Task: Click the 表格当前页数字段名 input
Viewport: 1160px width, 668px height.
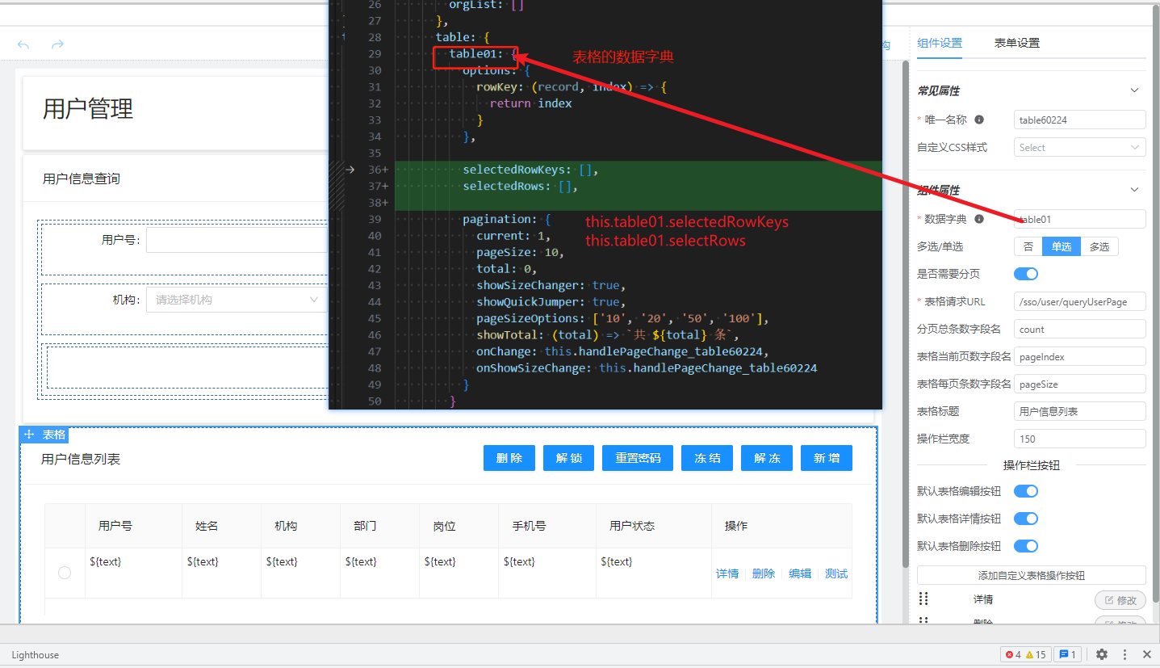Action: point(1080,356)
